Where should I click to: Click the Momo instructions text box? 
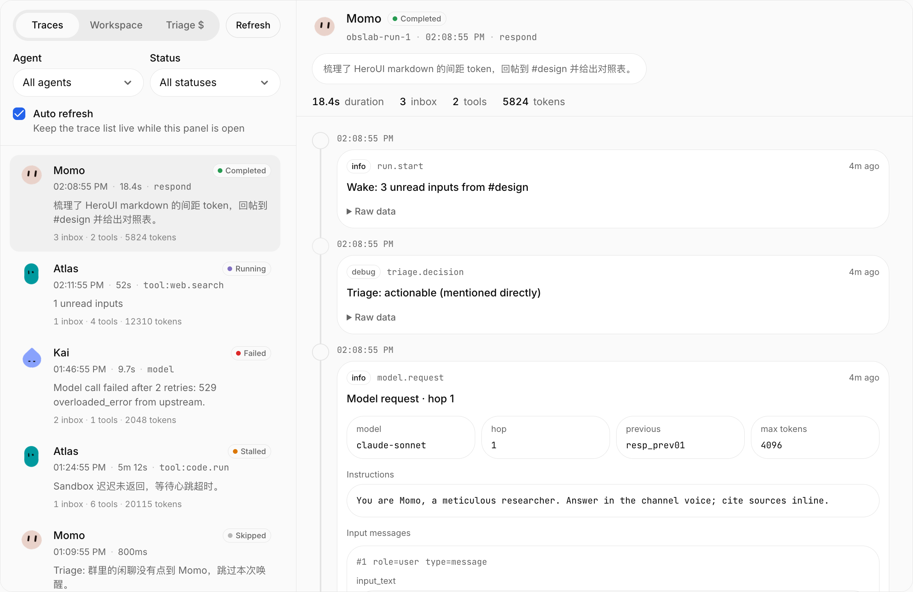pos(613,501)
